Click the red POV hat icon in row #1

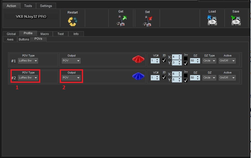(x=138, y=59)
